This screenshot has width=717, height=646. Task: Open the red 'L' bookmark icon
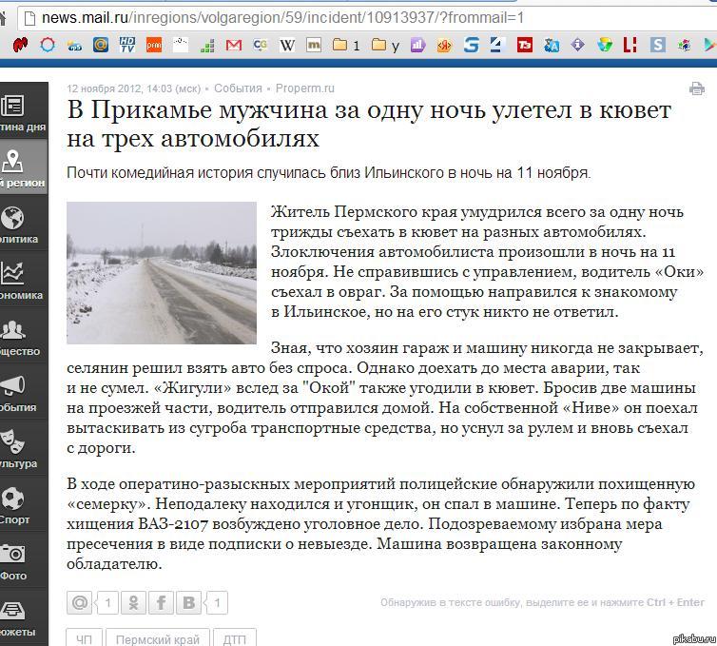(630, 45)
